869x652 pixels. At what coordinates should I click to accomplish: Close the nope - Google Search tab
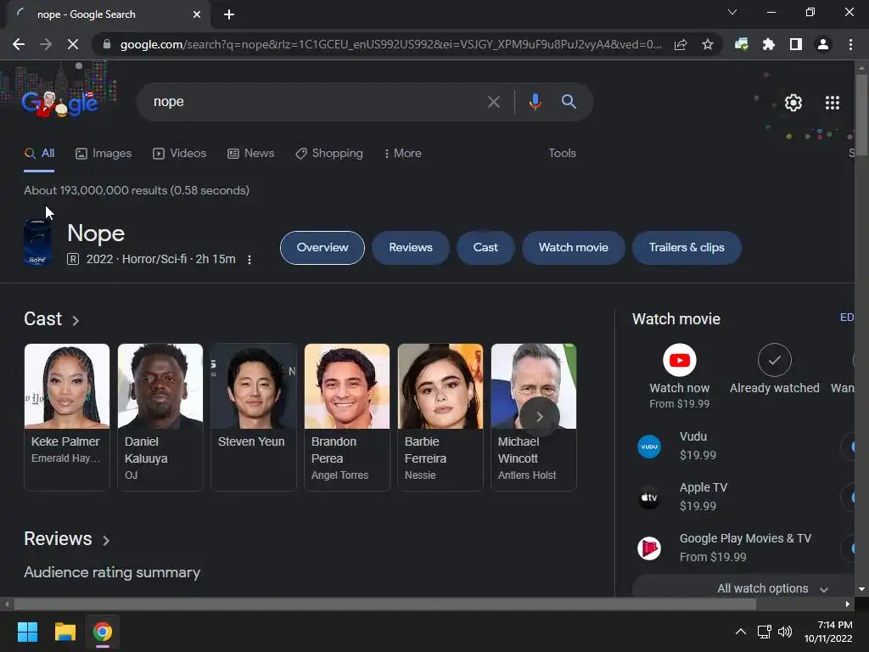(x=197, y=14)
